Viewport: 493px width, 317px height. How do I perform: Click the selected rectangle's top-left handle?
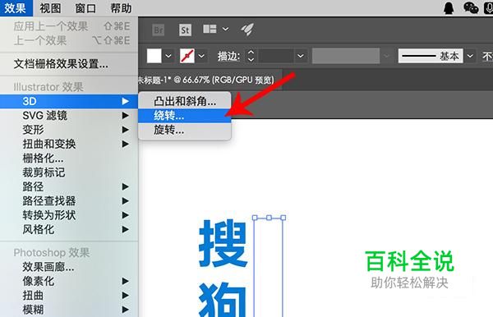coord(255,218)
